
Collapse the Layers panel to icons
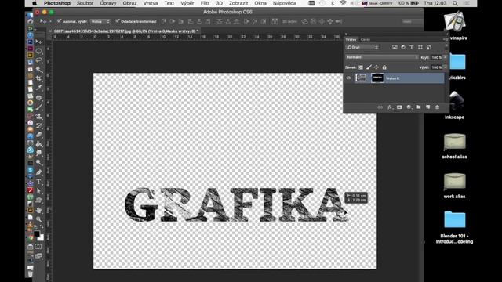coord(446,34)
